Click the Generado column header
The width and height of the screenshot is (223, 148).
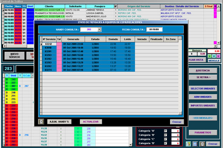pos(73,39)
